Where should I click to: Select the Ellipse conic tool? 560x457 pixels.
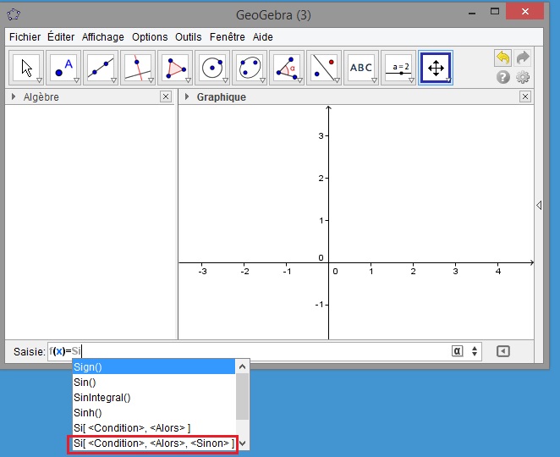click(x=250, y=68)
